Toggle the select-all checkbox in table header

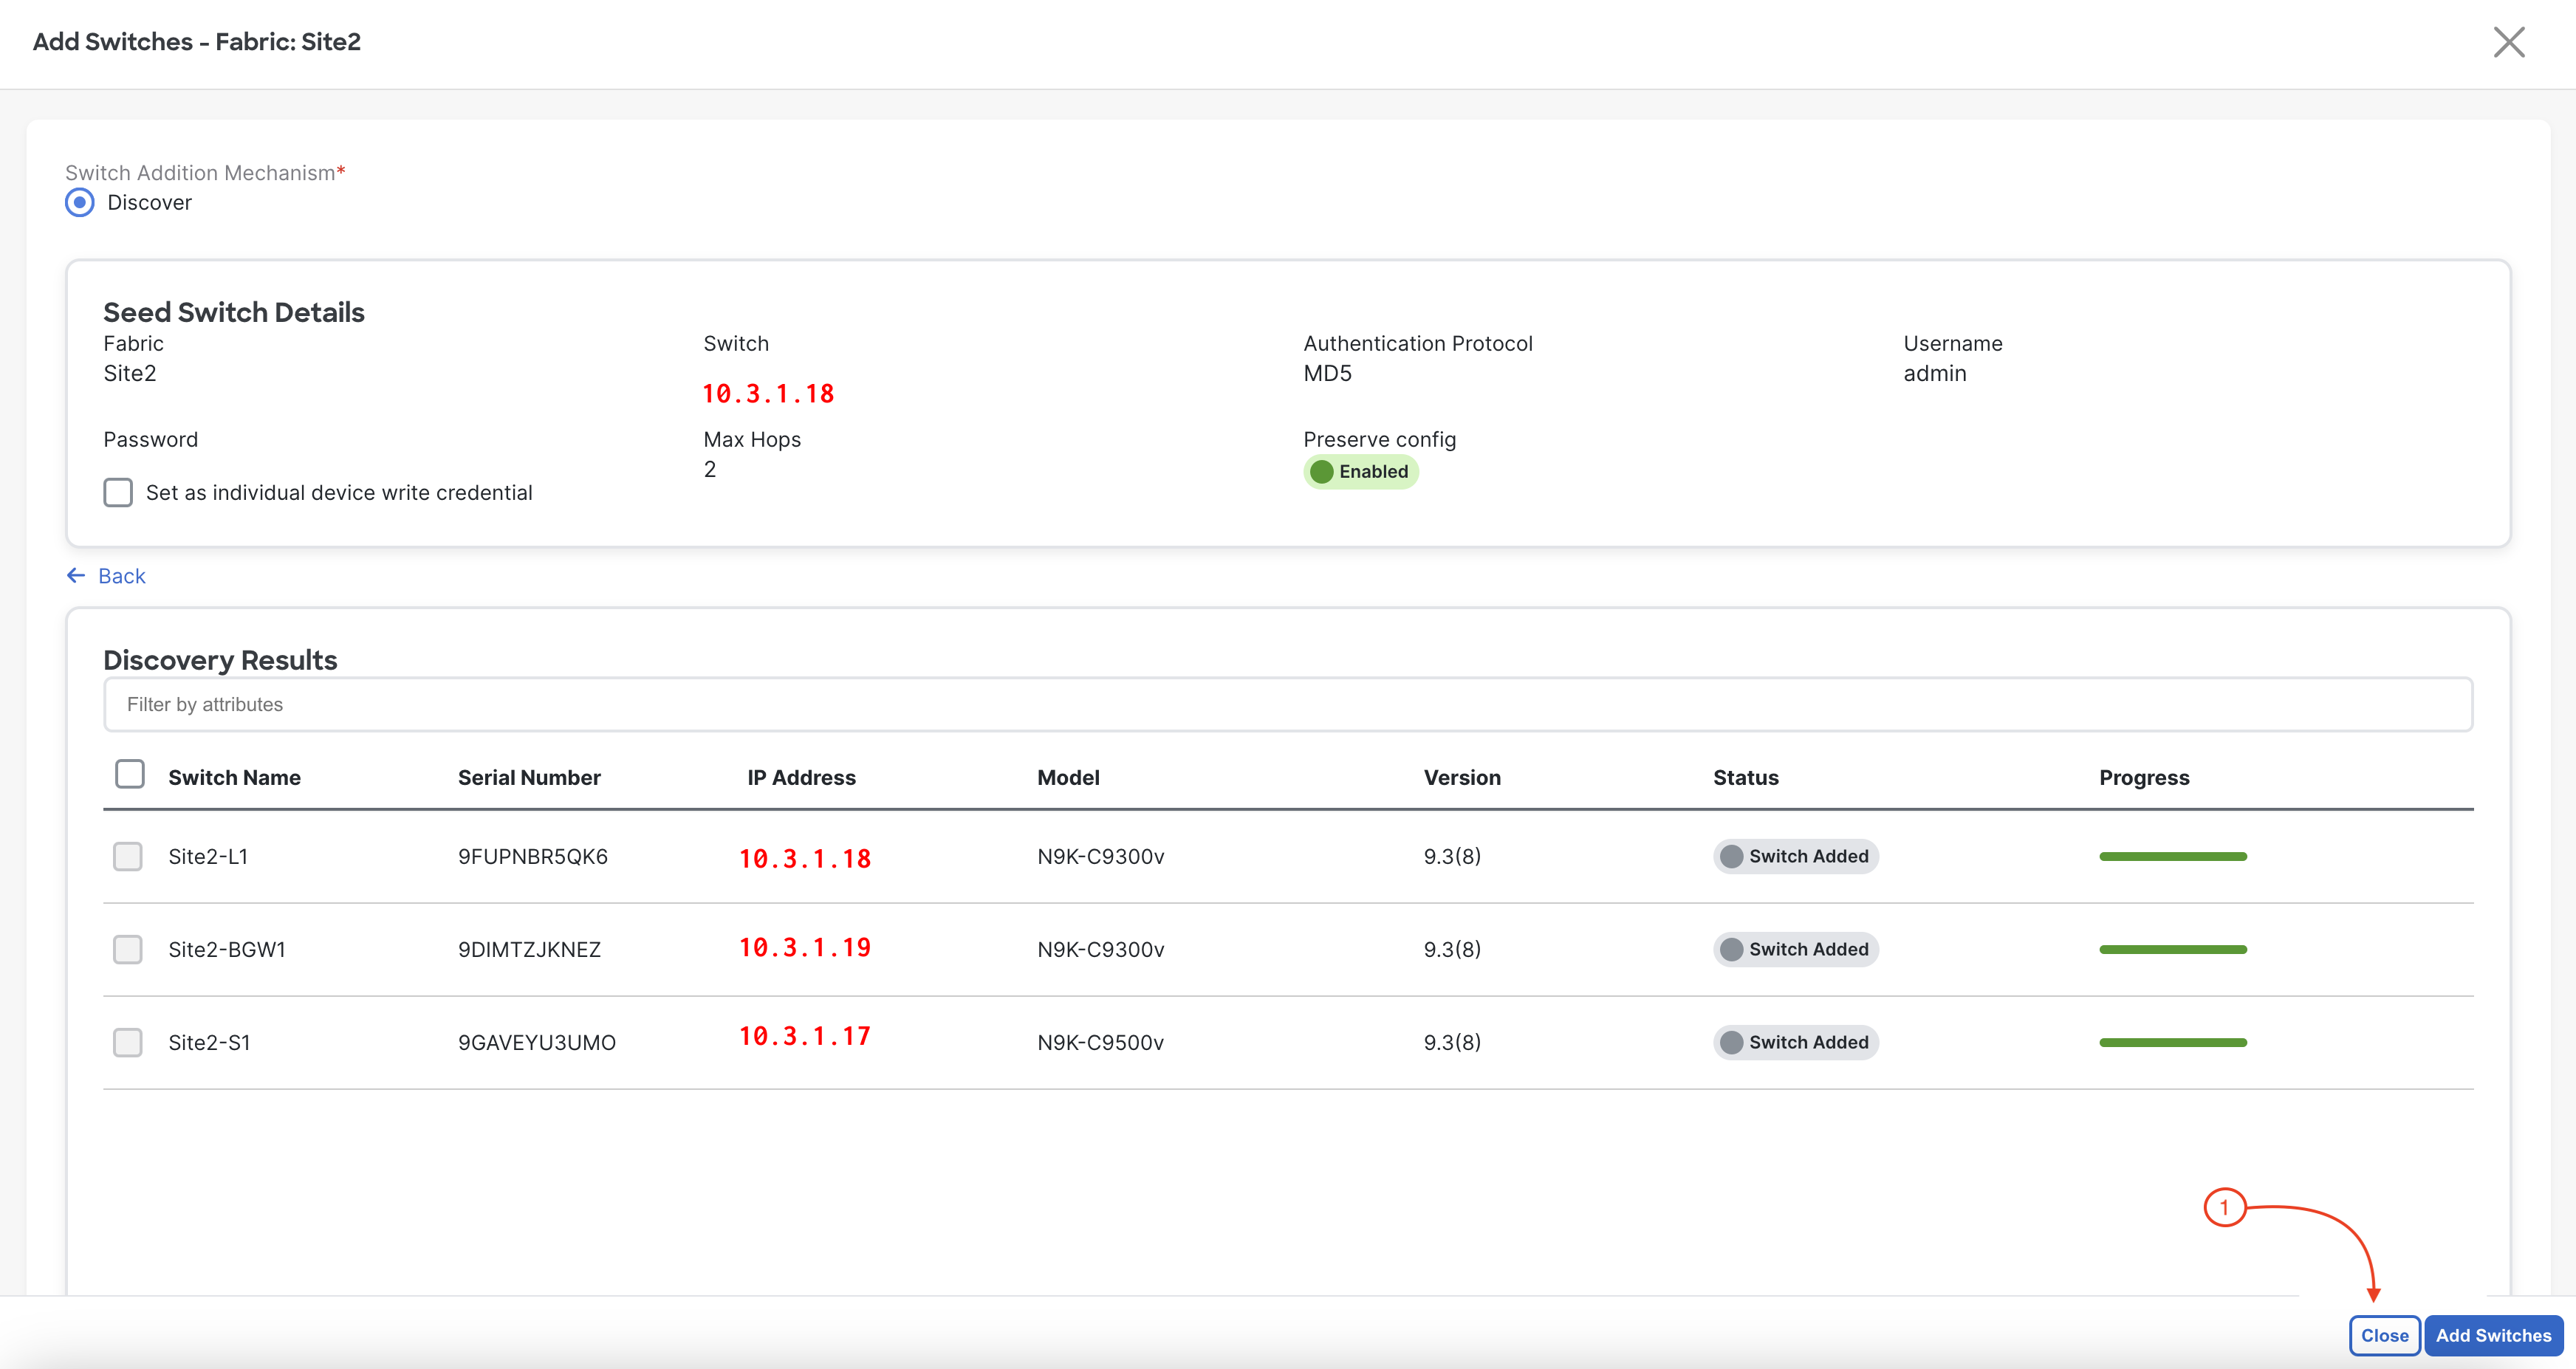point(129,774)
